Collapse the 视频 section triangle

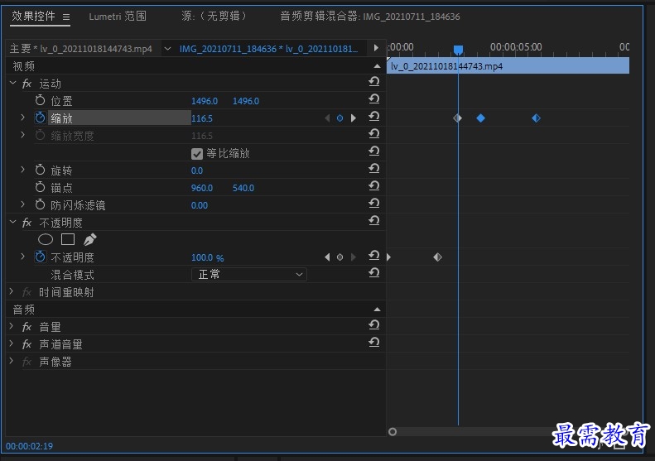(x=378, y=66)
